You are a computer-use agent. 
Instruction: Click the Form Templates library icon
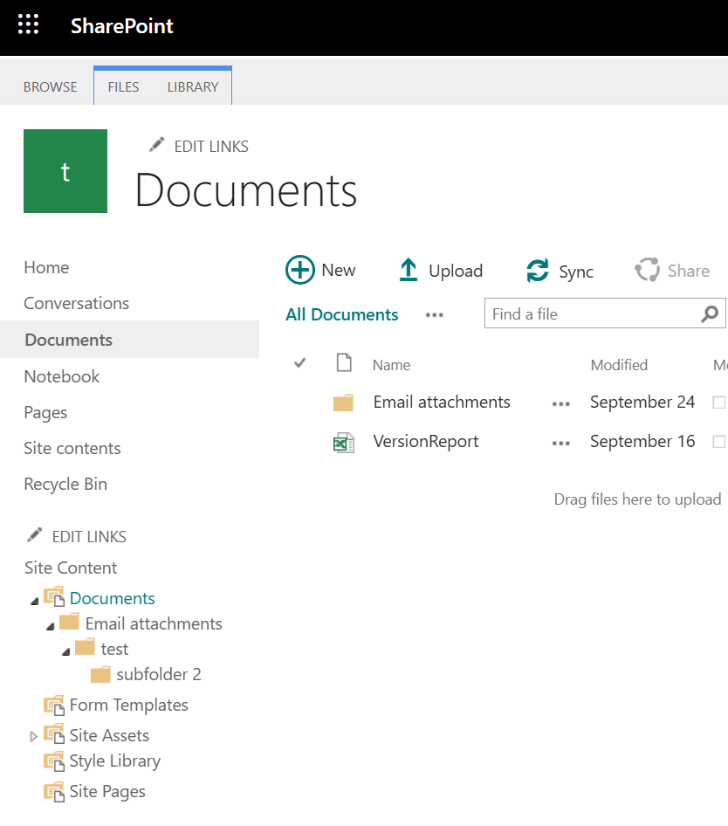coord(54,705)
